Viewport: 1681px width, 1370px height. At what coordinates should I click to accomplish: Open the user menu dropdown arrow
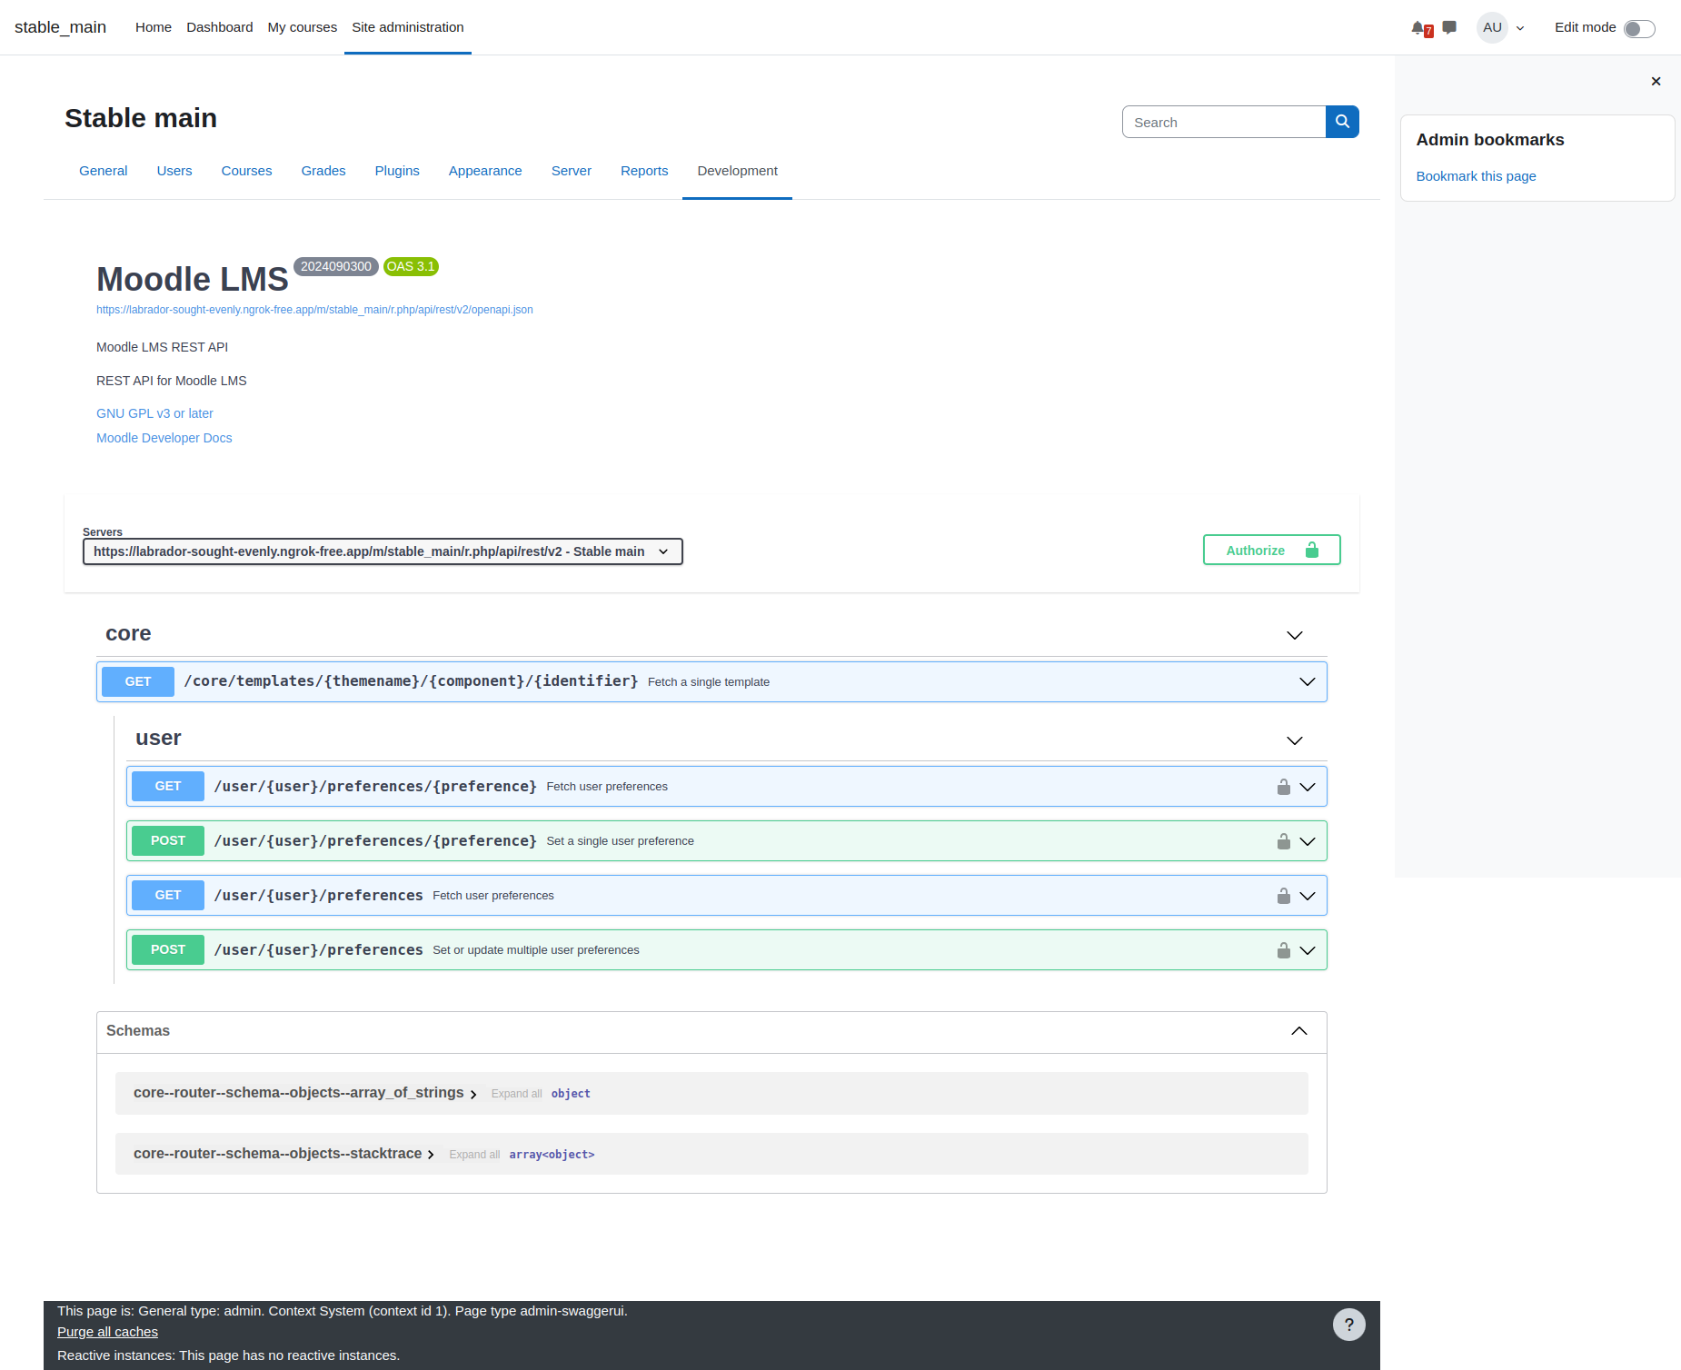pyautogui.click(x=1520, y=28)
